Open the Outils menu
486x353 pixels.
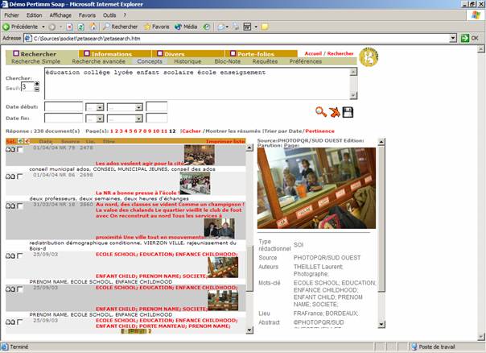click(x=109, y=15)
